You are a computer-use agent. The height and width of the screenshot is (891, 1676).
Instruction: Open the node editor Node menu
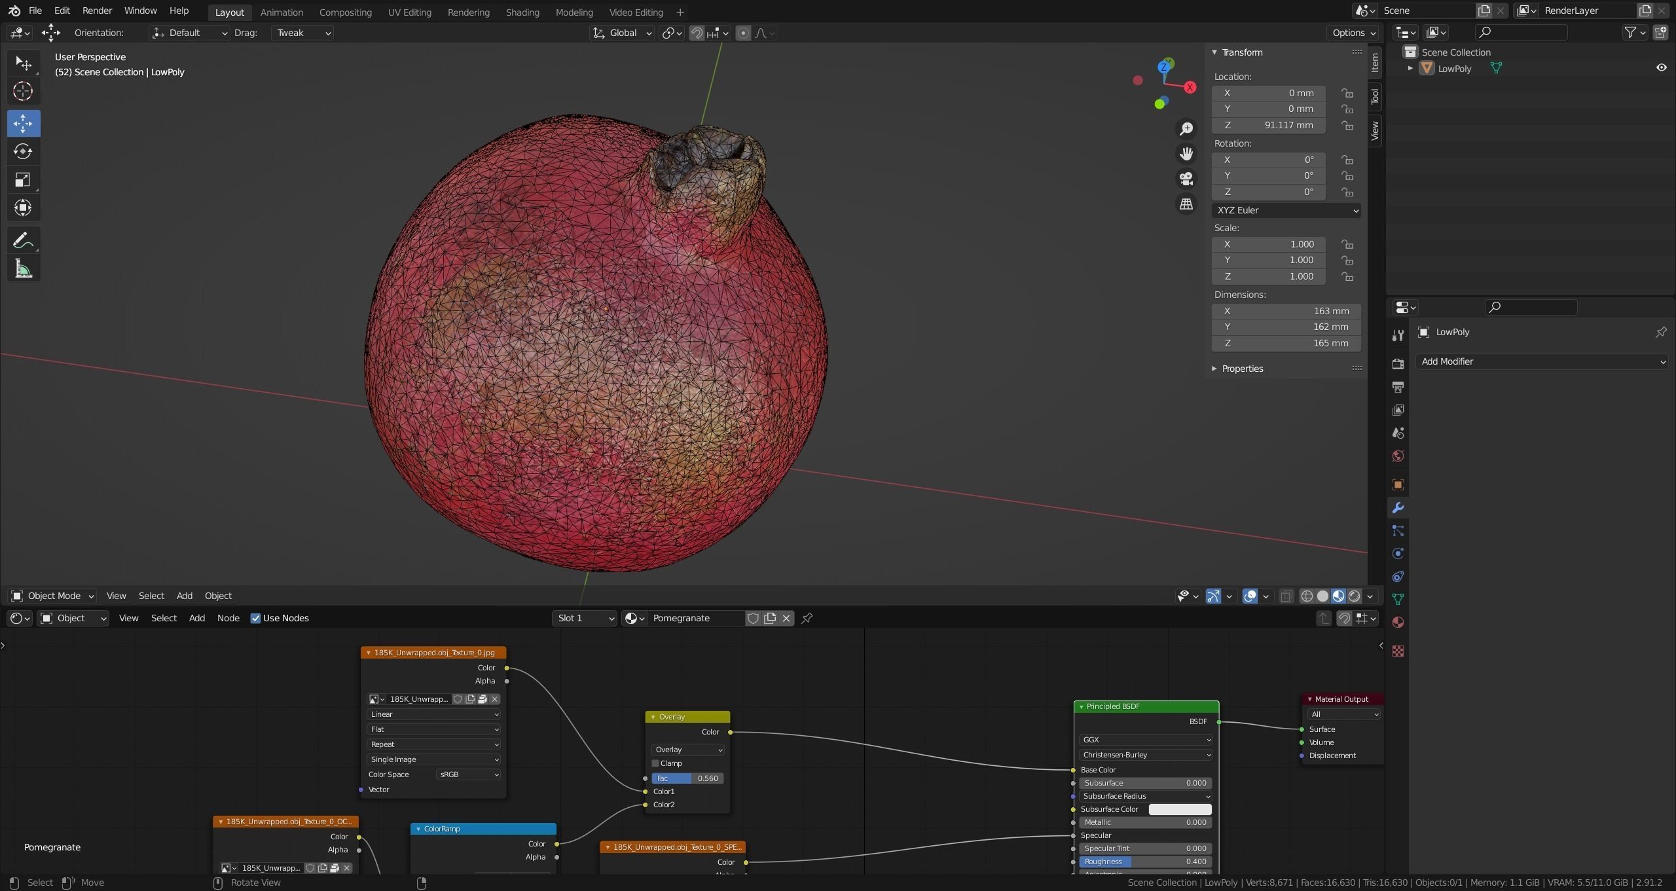pos(228,618)
